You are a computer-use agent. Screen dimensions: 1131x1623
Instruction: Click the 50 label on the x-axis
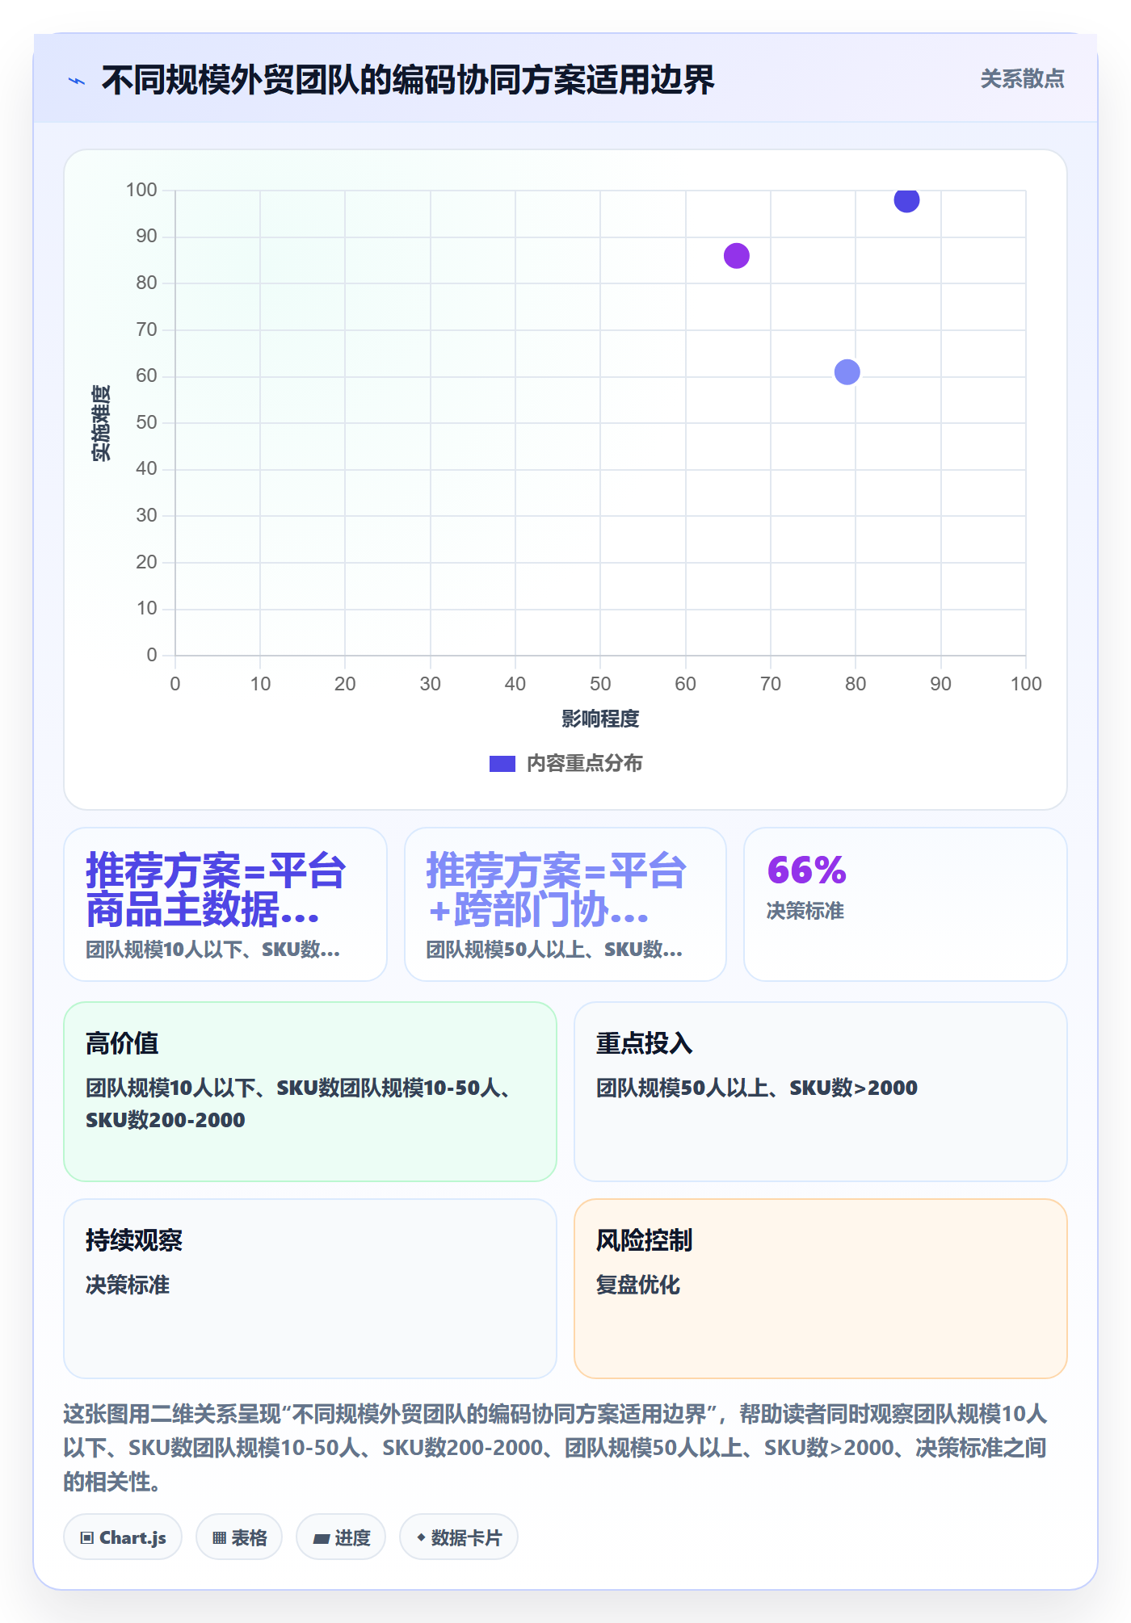[600, 684]
